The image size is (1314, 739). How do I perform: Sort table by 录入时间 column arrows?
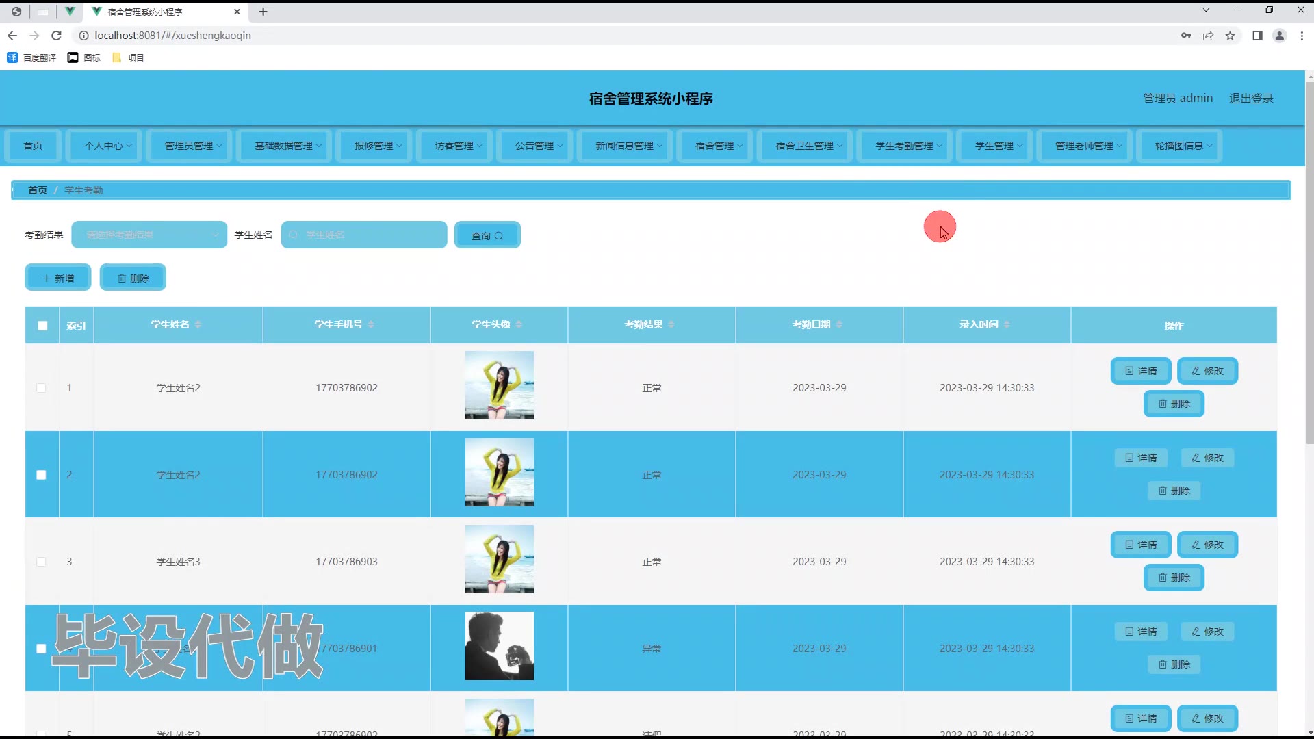[x=1007, y=324]
